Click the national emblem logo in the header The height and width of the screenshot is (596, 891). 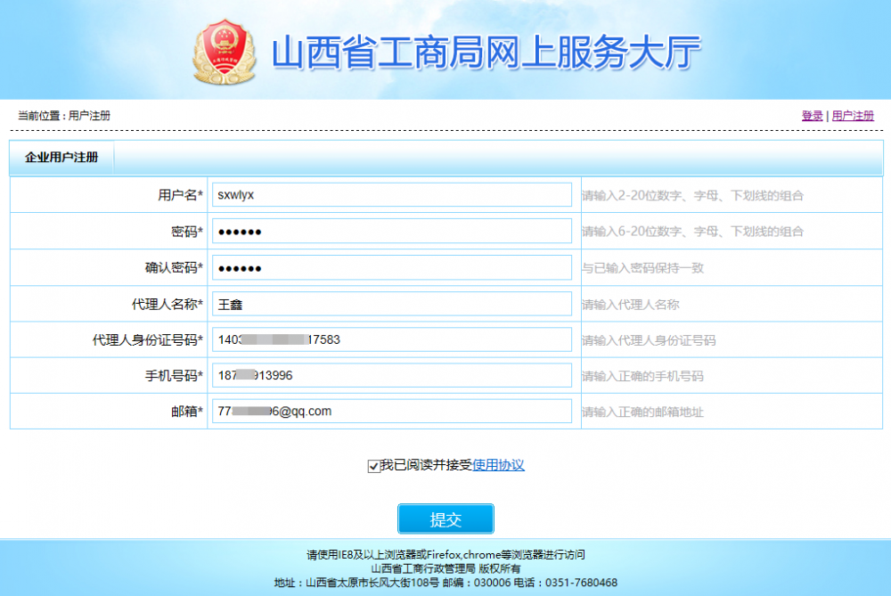(x=225, y=52)
